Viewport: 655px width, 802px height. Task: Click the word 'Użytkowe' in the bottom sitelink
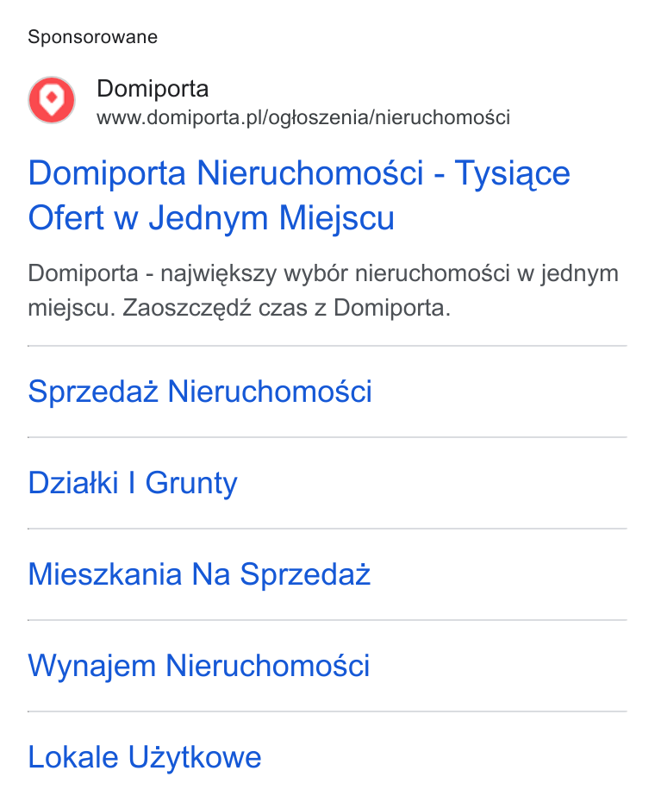click(195, 757)
